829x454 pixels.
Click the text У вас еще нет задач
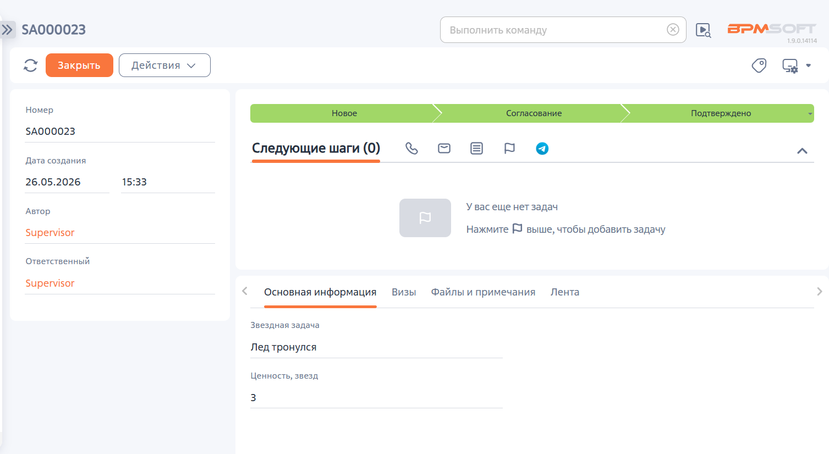[512, 207]
